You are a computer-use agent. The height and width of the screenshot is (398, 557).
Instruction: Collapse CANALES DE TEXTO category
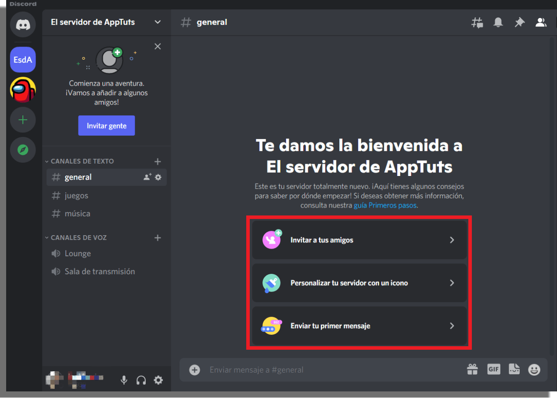pyautogui.click(x=79, y=161)
